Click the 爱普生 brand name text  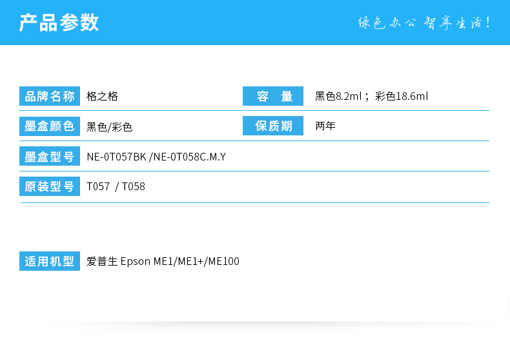(102, 262)
